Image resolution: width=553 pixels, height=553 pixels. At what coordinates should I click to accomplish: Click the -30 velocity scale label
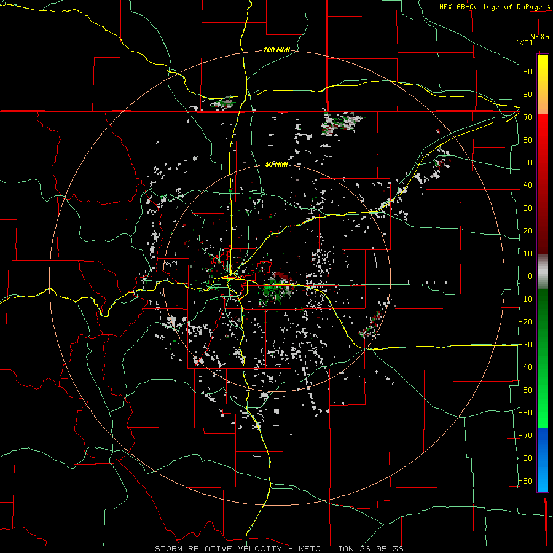(525, 345)
